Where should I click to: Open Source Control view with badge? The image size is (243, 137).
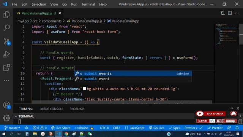tap(7, 41)
